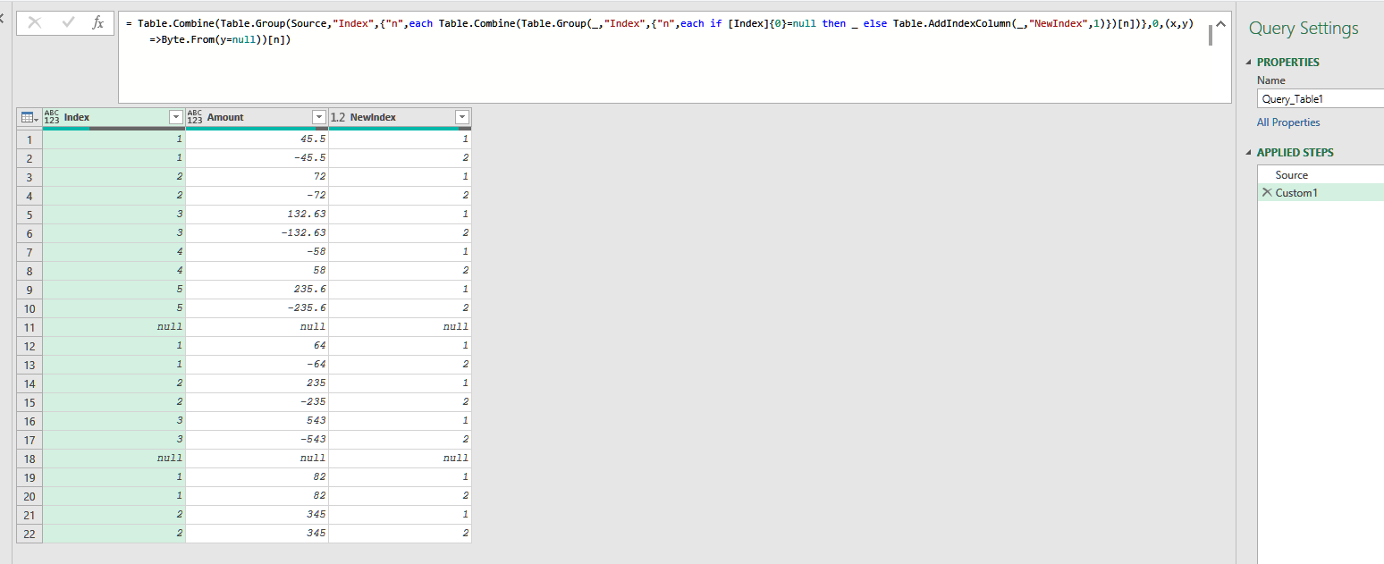Screen dimensions: 1384x564
Task: Collapse the APPLIED STEPS section
Action: click(x=1250, y=153)
